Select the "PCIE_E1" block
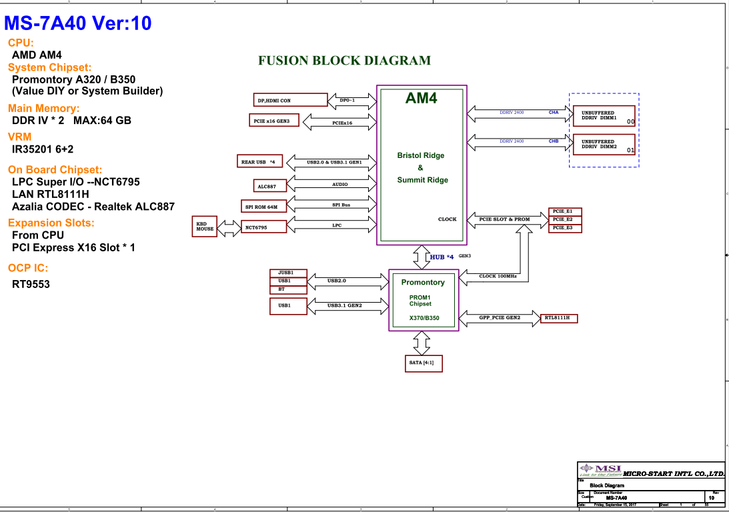The height and width of the screenshot is (512, 729). (565, 211)
